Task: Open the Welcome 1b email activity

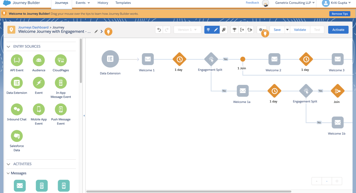Action: pyautogui.click(x=338, y=122)
